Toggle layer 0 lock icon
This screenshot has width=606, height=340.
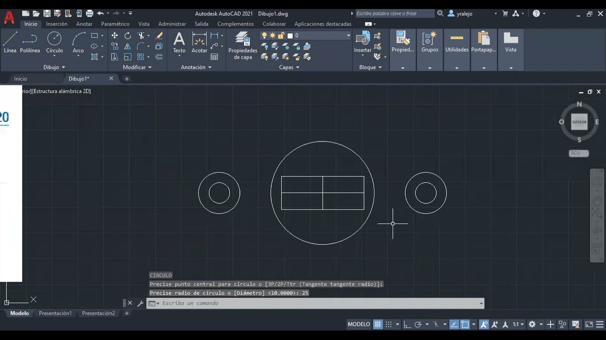[281, 35]
